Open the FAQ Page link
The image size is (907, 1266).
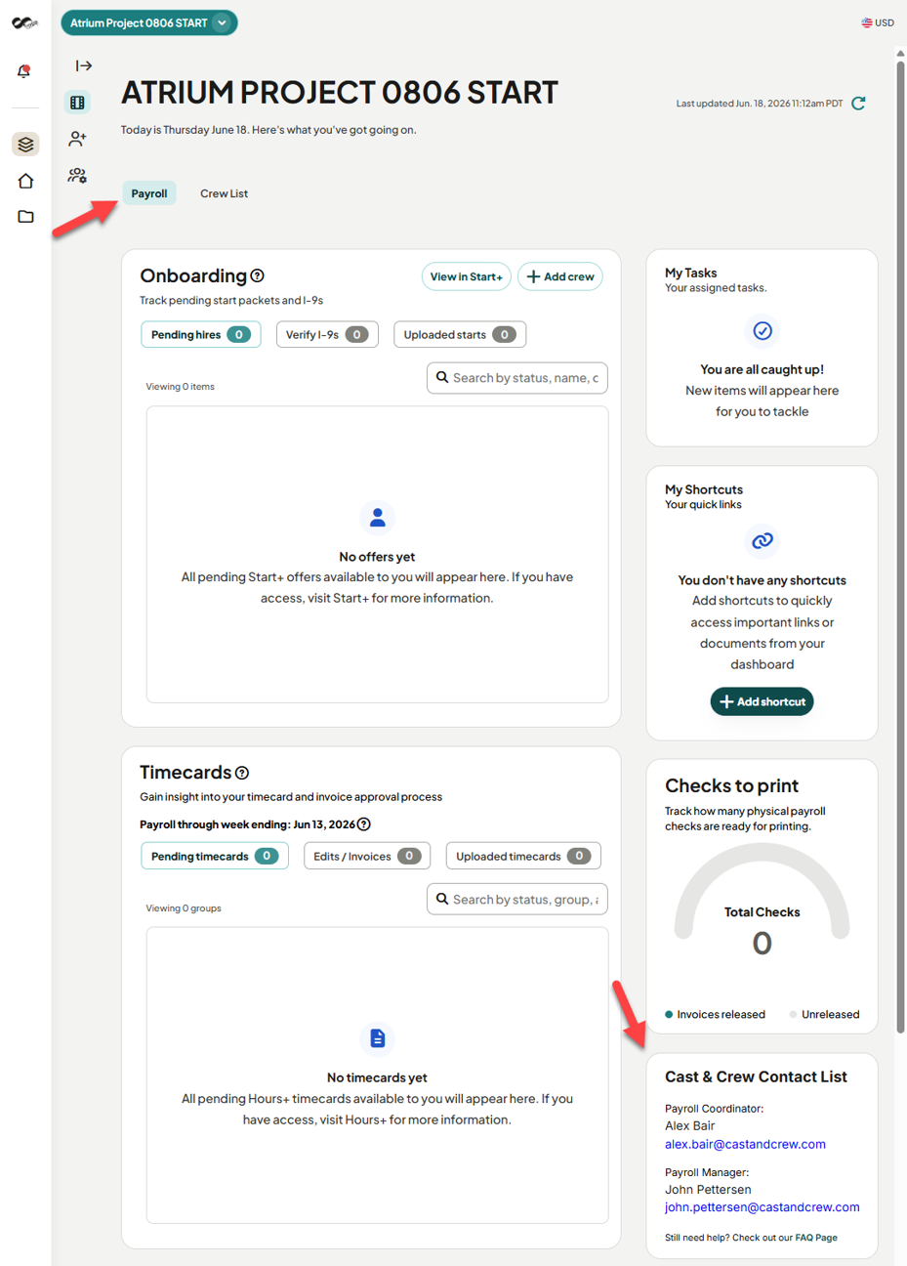pos(816,1238)
